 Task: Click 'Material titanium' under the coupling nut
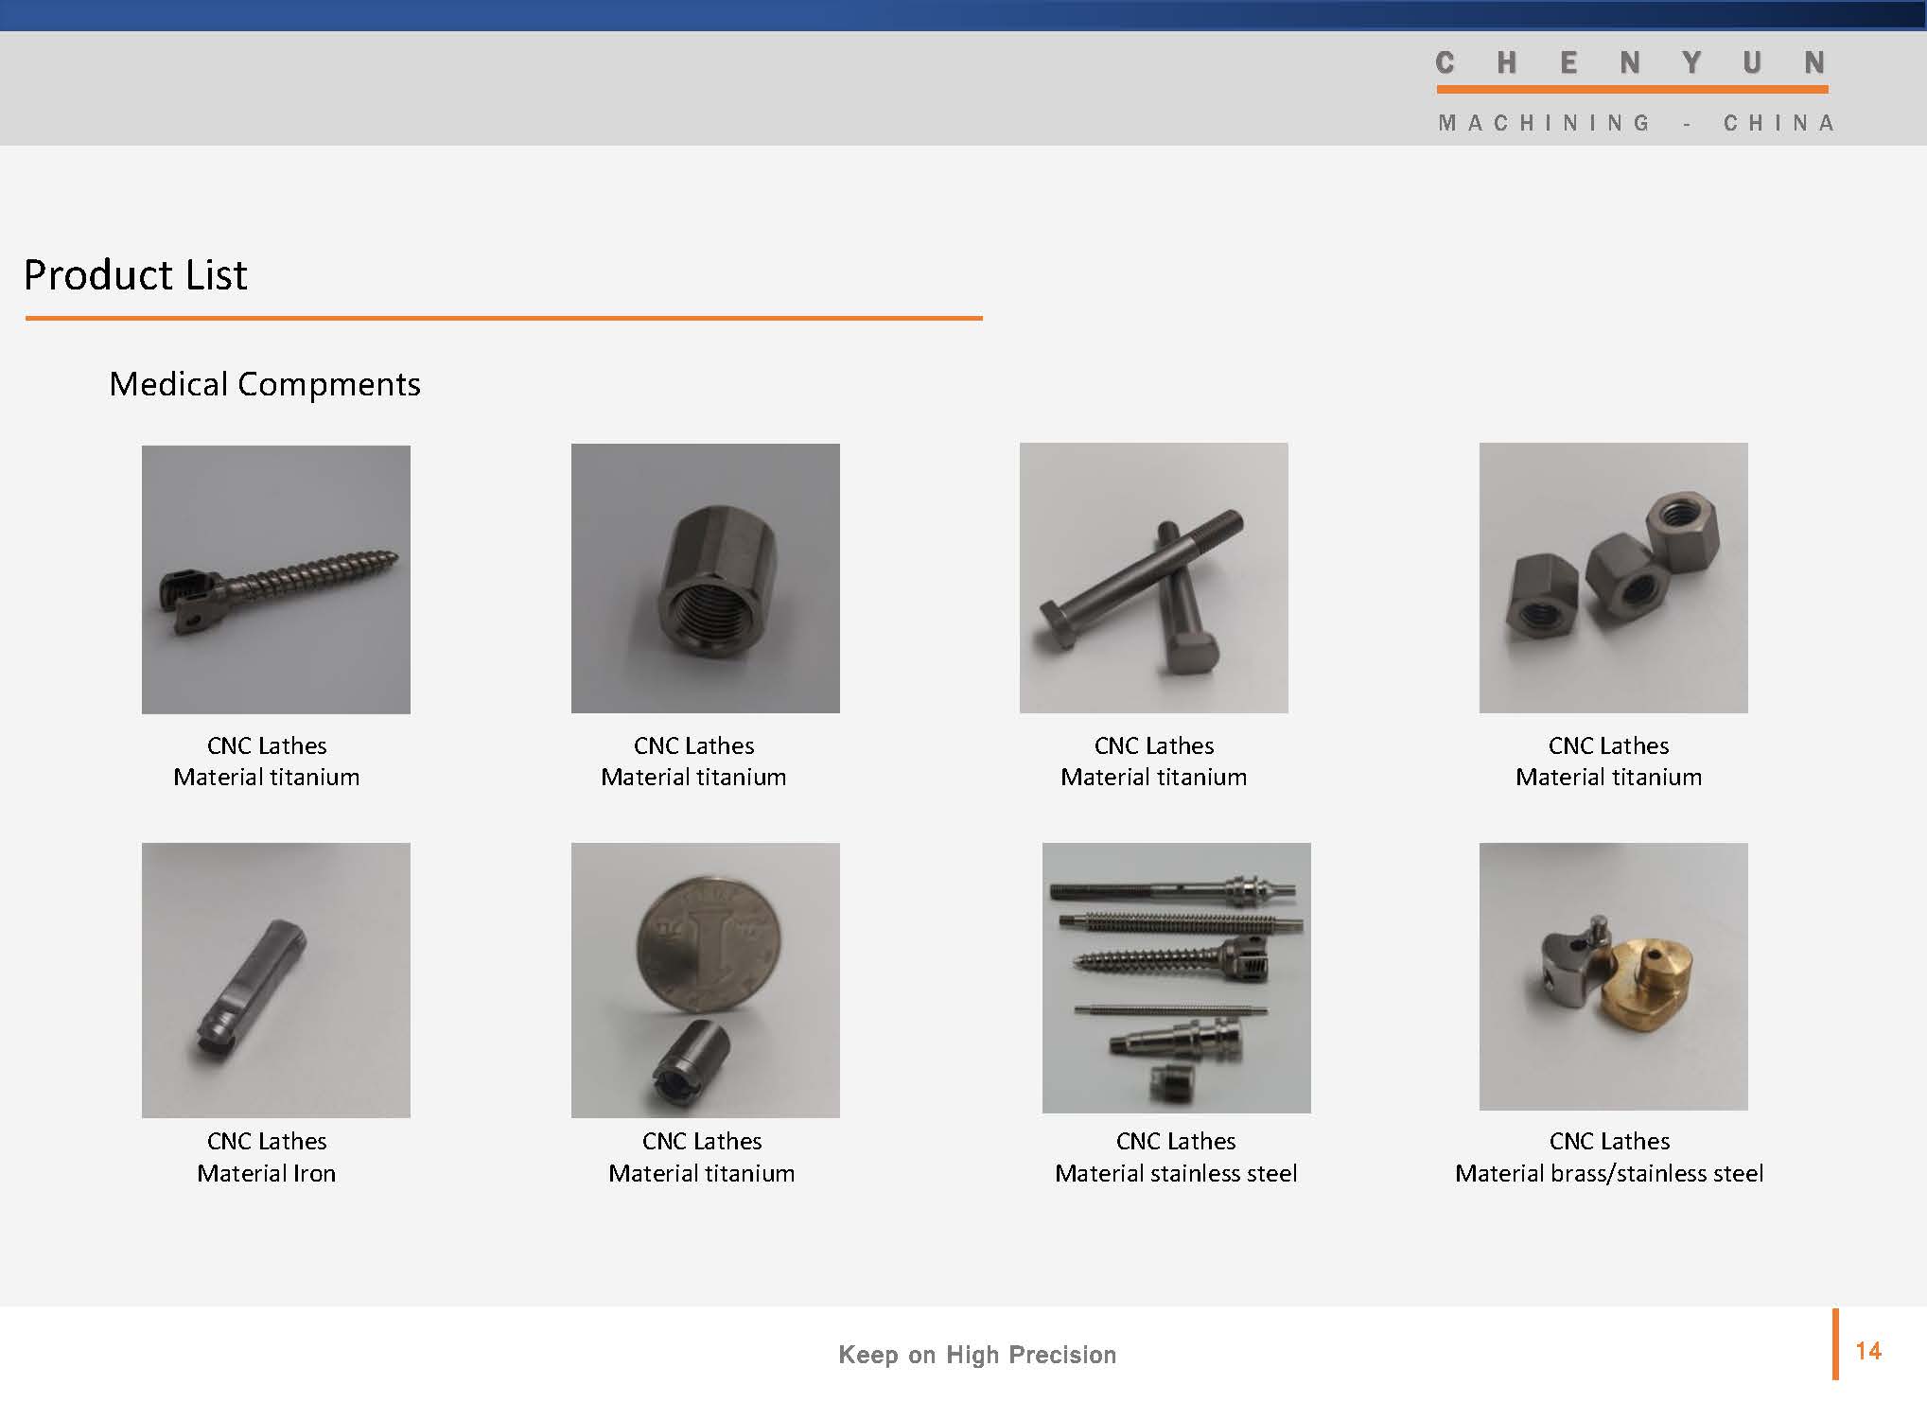[x=693, y=777]
